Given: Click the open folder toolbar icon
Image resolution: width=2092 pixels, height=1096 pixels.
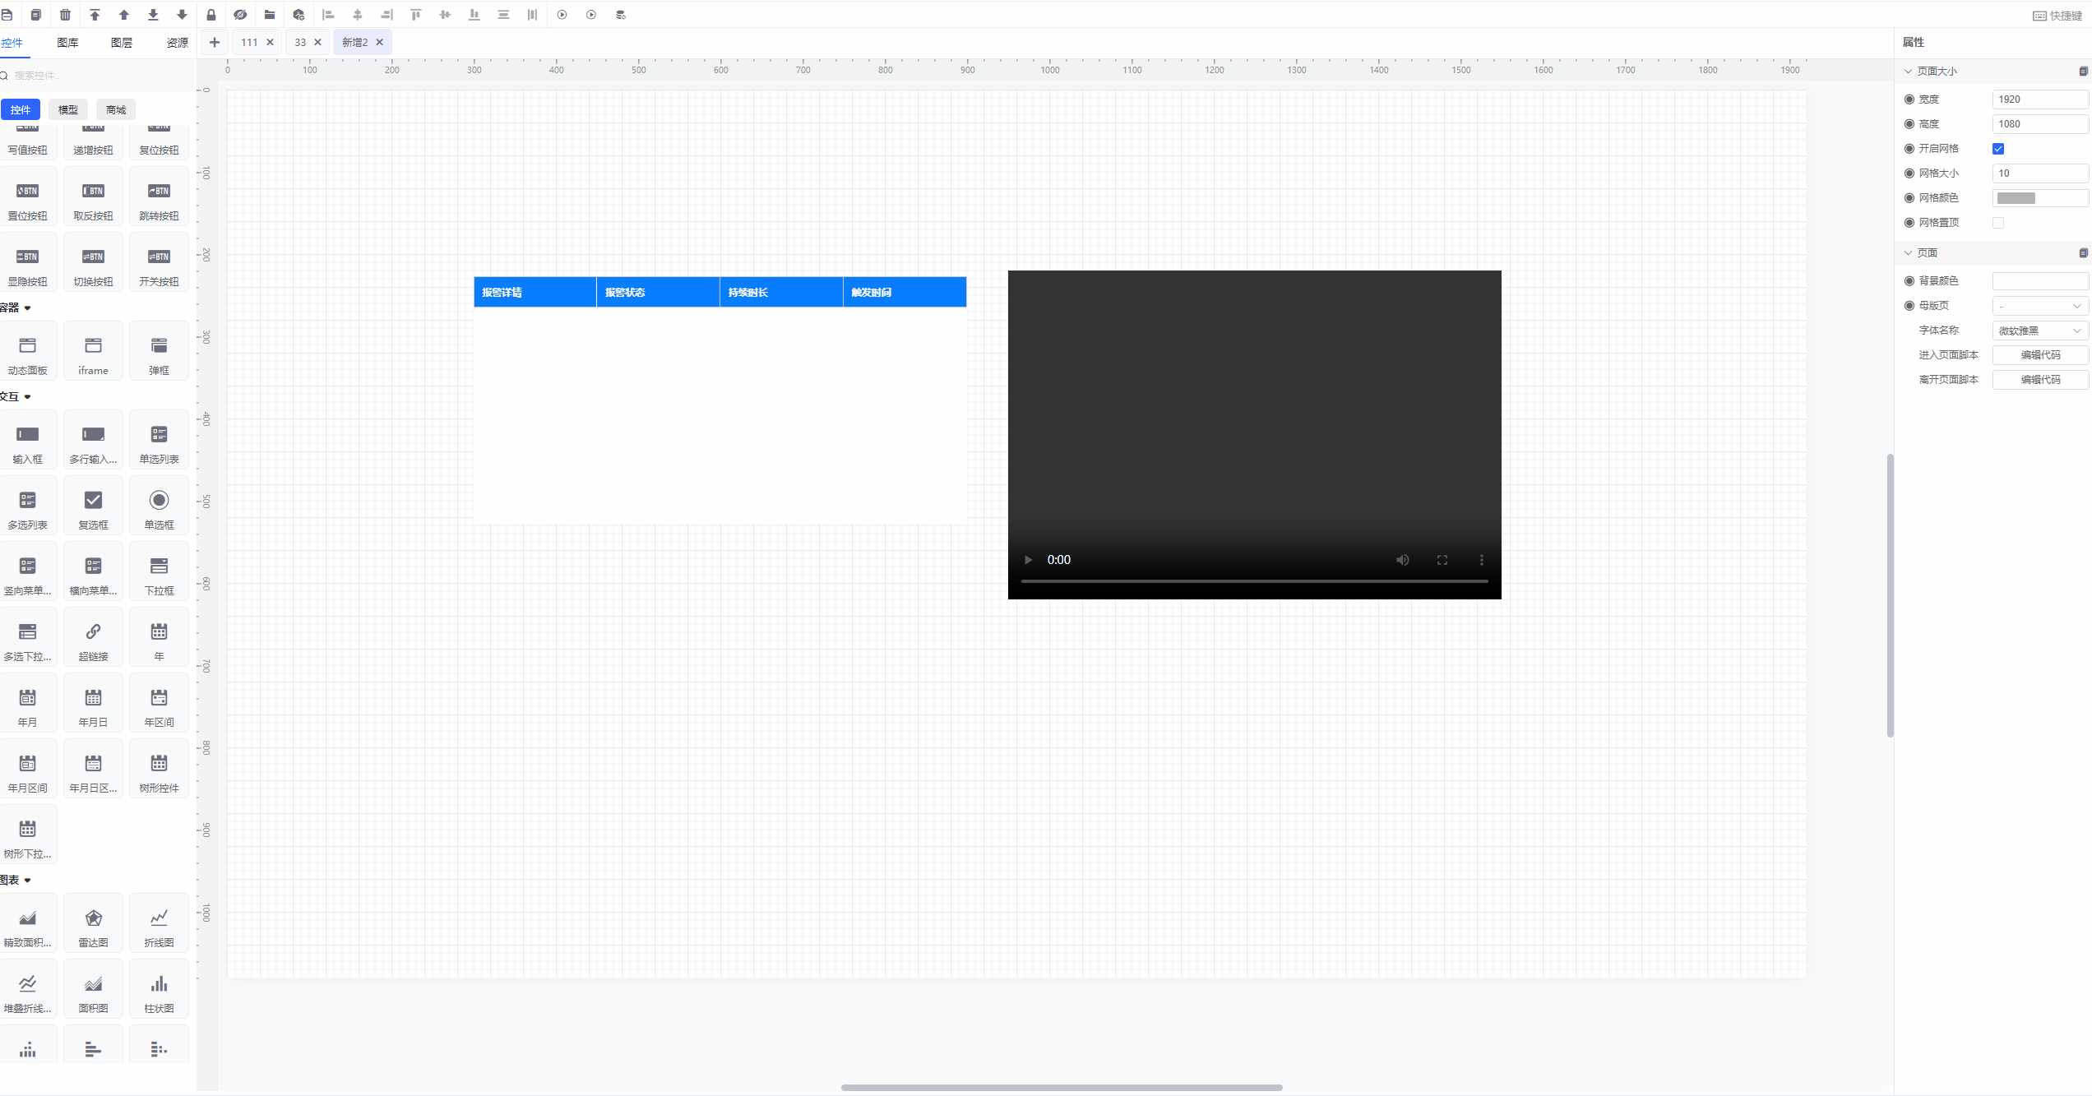Looking at the screenshot, I should point(270,15).
